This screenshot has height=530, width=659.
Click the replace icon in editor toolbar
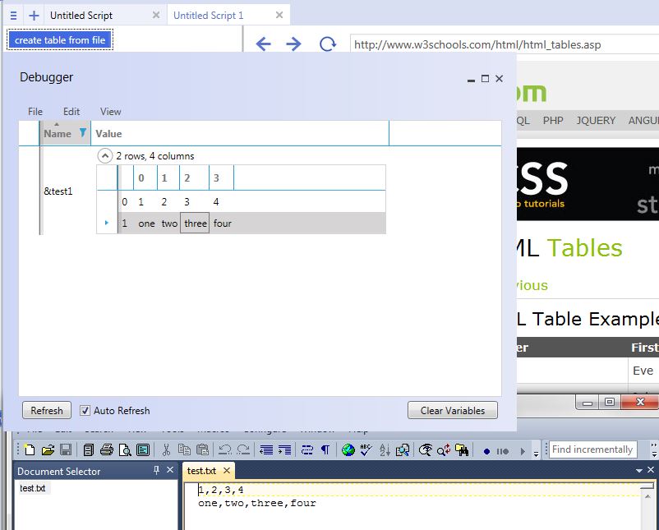(444, 450)
